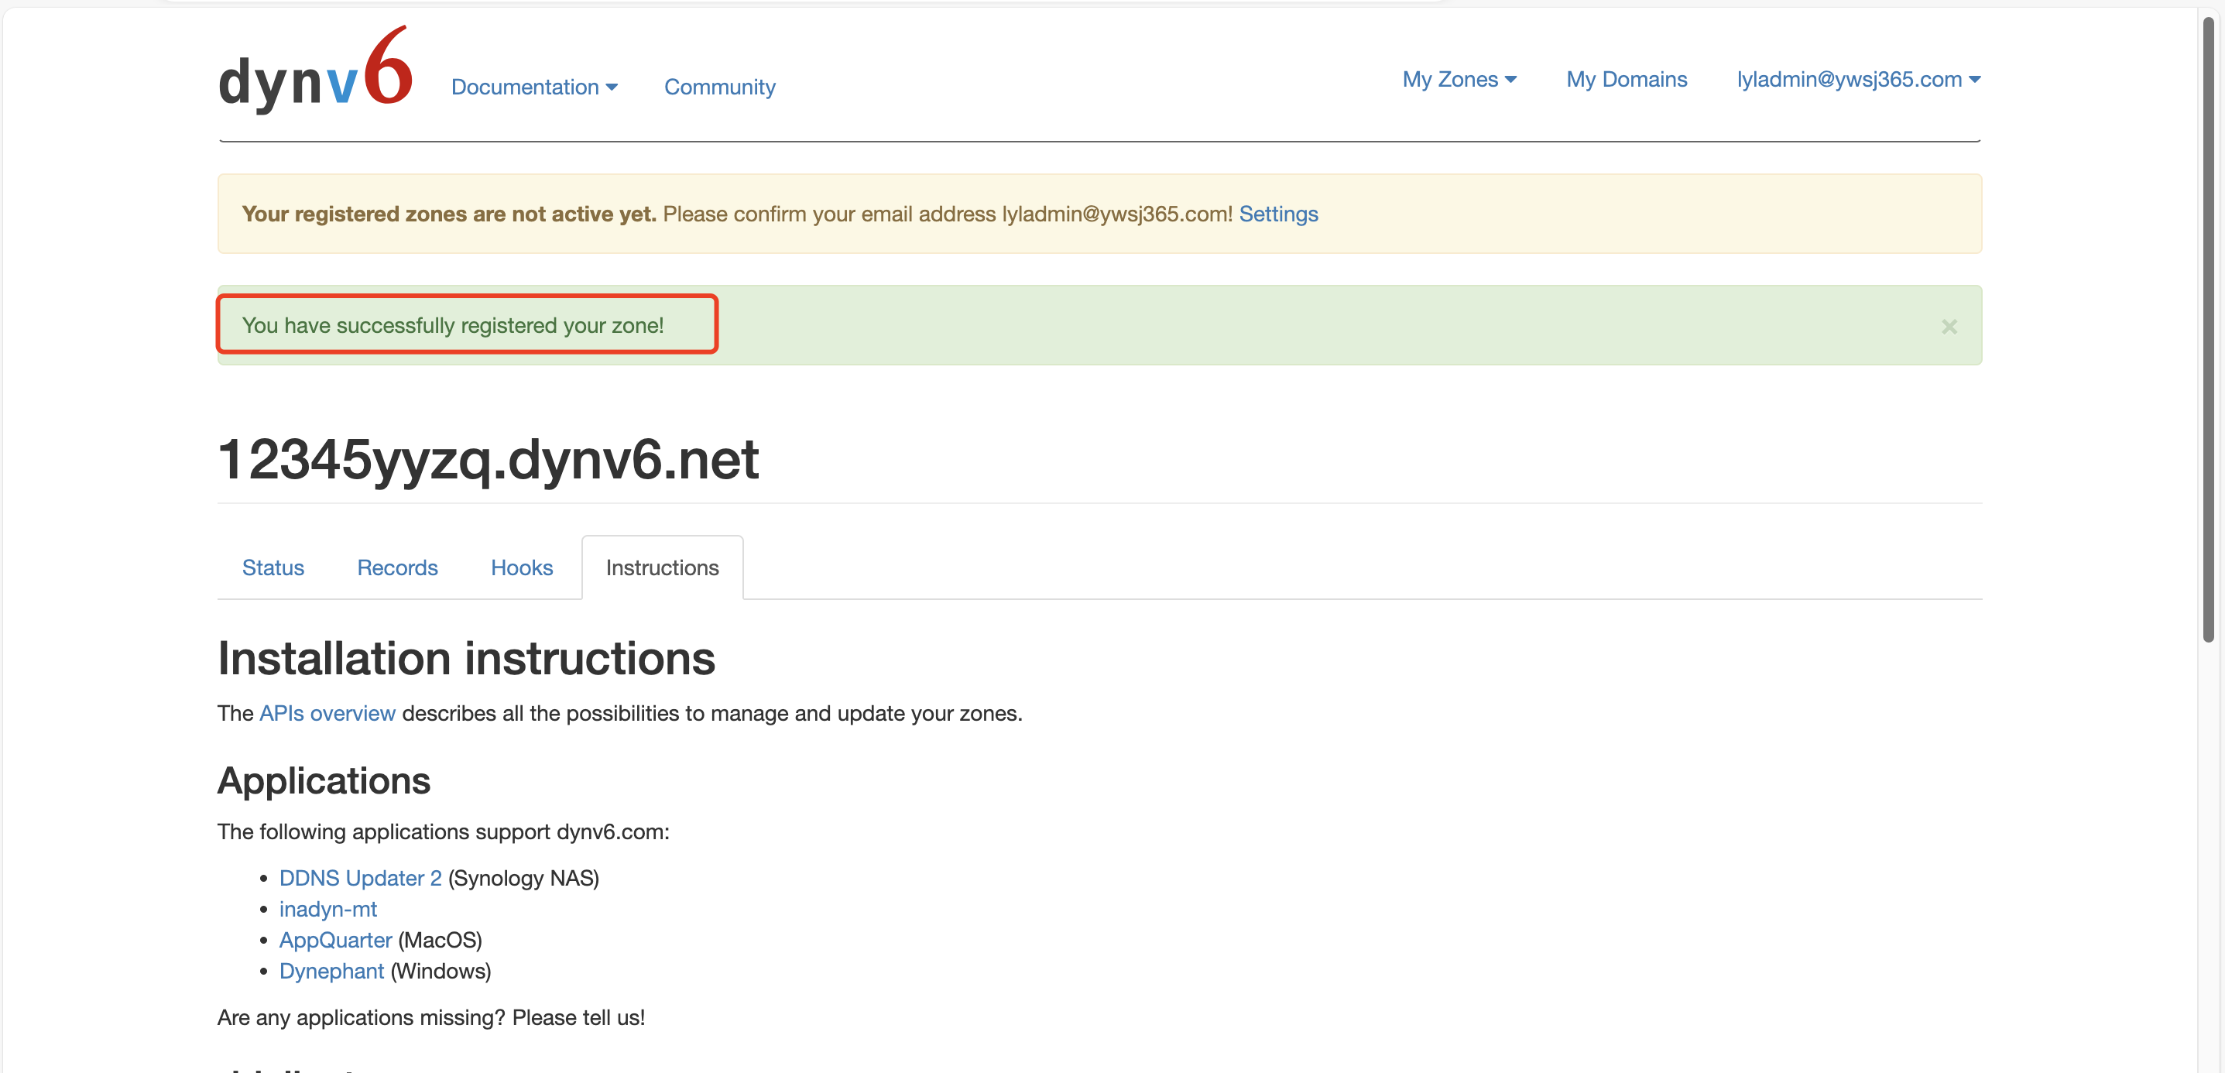Dismiss the success alert with X
The image size is (2225, 1073).
click(1949, 327)
